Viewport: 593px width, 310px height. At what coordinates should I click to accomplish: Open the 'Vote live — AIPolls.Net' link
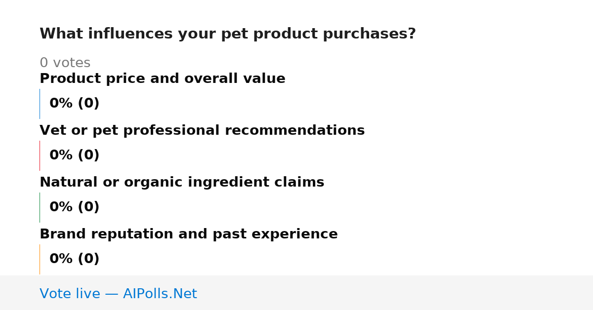coord(118,294)
